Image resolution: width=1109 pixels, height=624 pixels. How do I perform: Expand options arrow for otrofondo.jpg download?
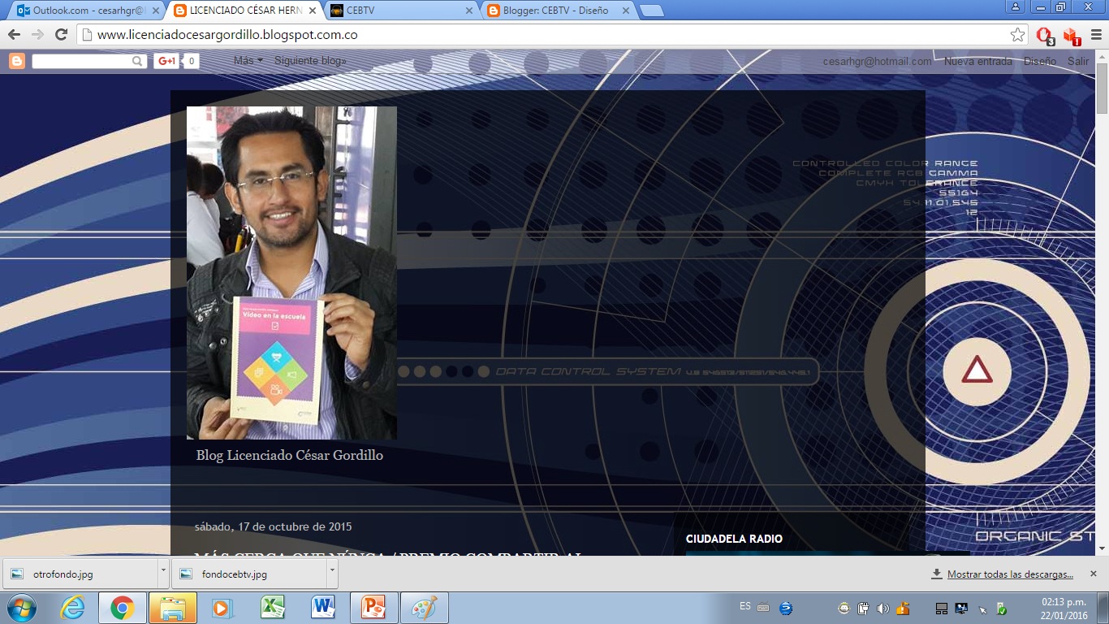(163, 574)
